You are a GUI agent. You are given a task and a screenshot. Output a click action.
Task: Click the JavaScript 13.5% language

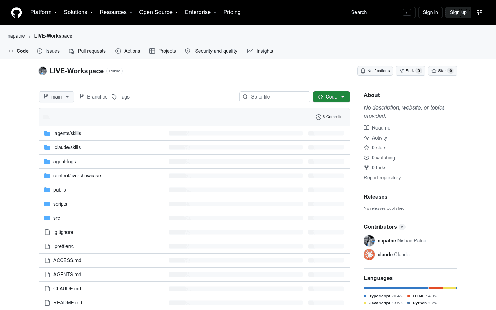383,303
